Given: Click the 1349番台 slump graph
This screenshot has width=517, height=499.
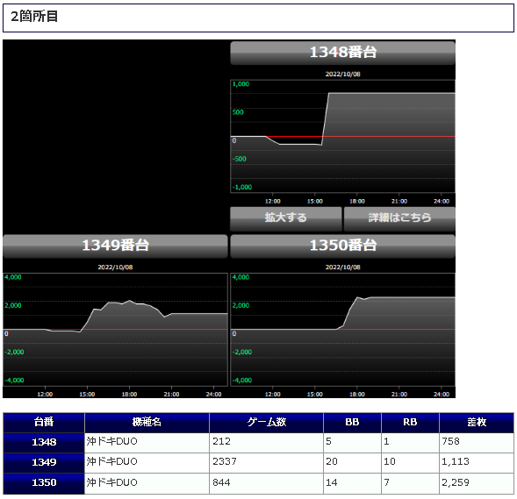Looking at the screenshot, I should click(115, 330).
